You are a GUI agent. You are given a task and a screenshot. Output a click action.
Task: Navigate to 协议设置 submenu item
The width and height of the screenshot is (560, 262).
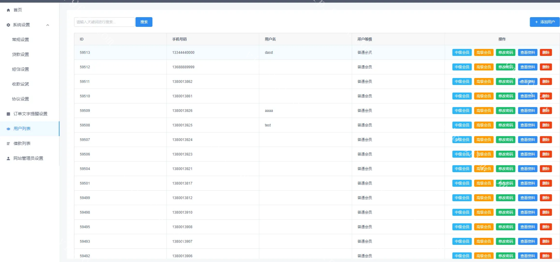(20, 99)
